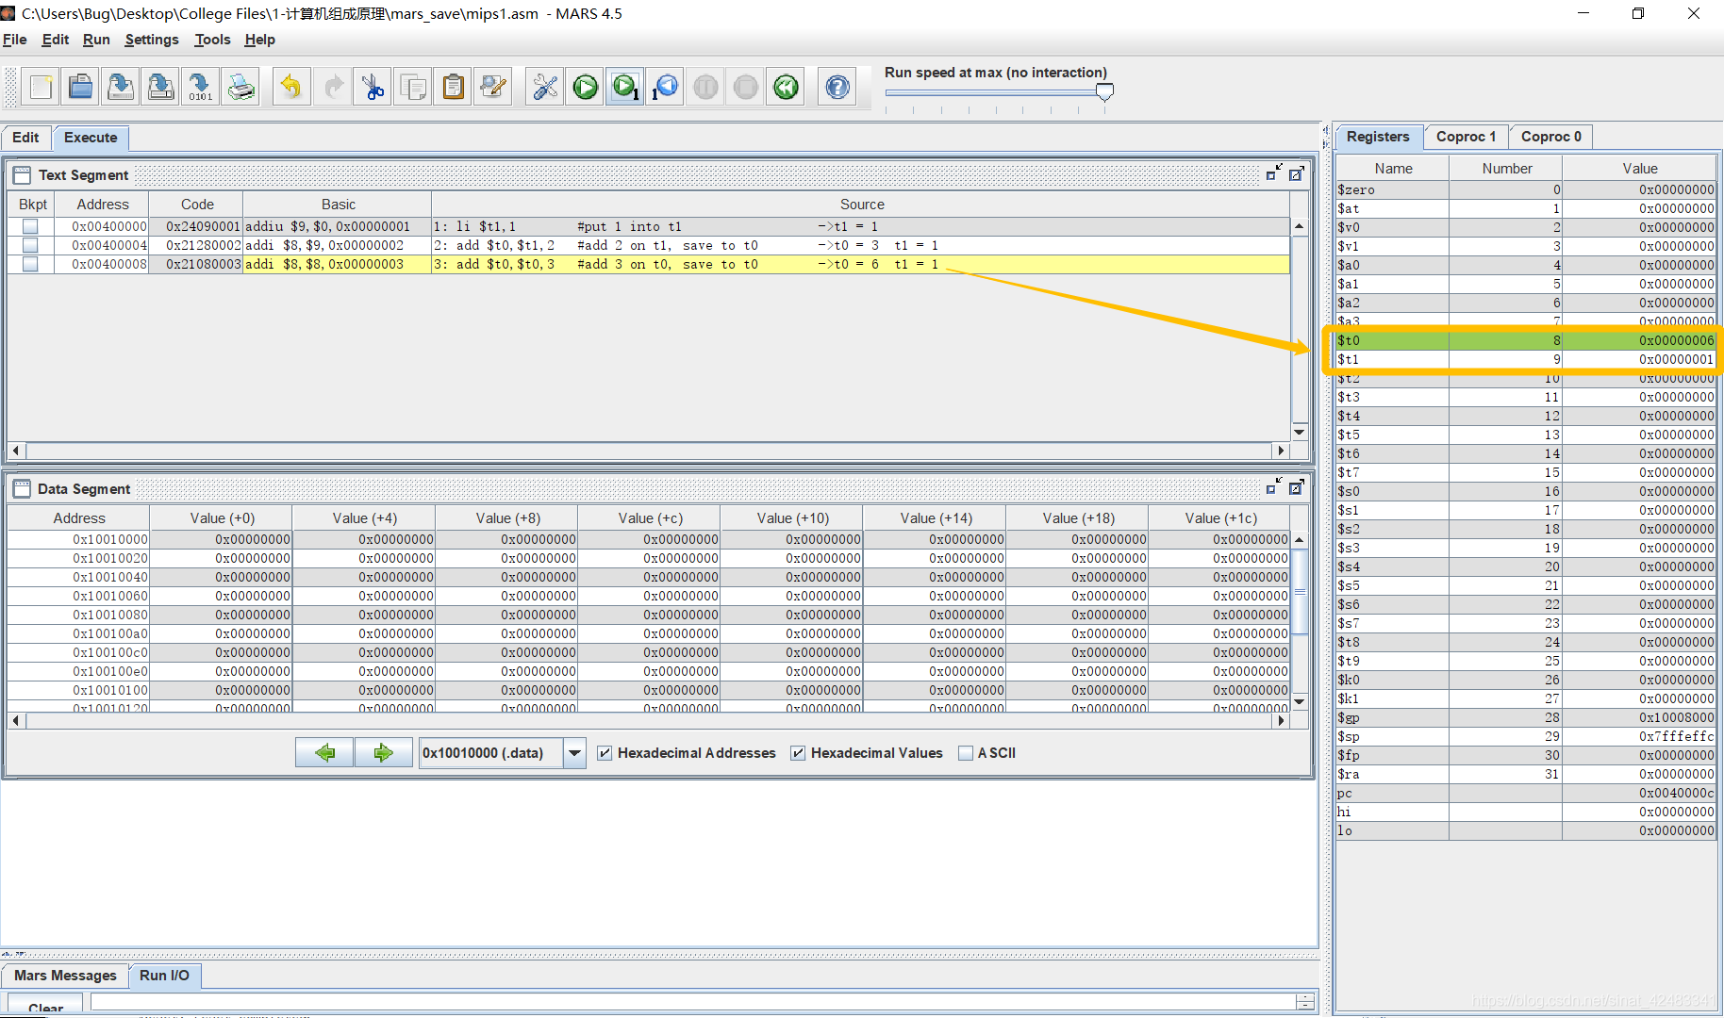Undo the last step with the backstep icon
1724x1018 pixels.
(x=666, y=88)
